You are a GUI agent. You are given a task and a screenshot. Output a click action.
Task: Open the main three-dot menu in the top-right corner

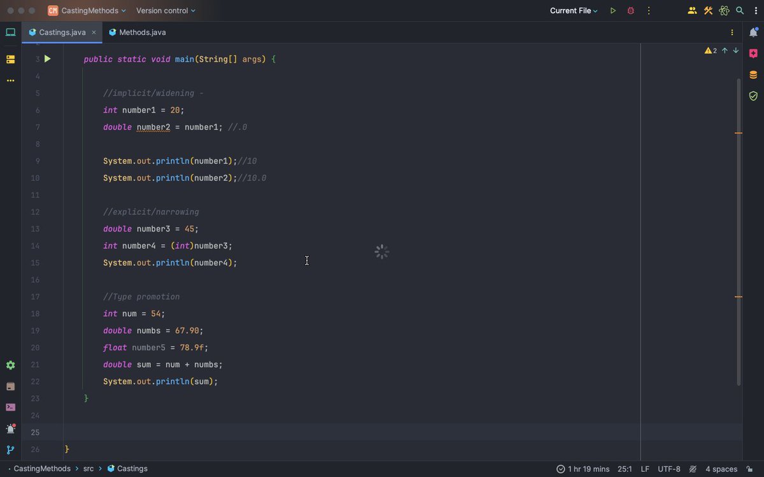pos(756,11)
